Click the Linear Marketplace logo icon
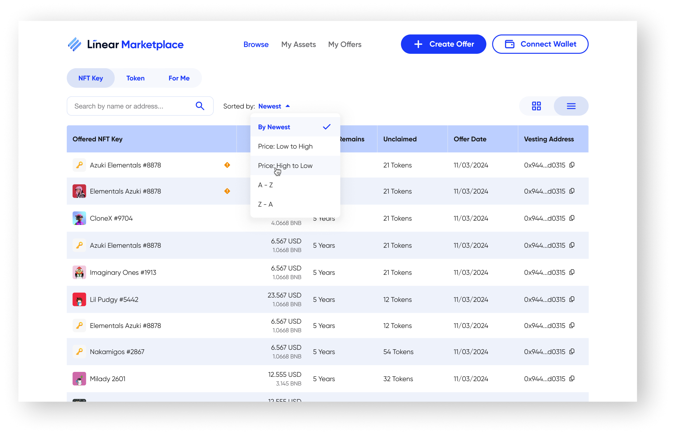Image resolution: width=673 pixels, height=435 pixels. 75,44
